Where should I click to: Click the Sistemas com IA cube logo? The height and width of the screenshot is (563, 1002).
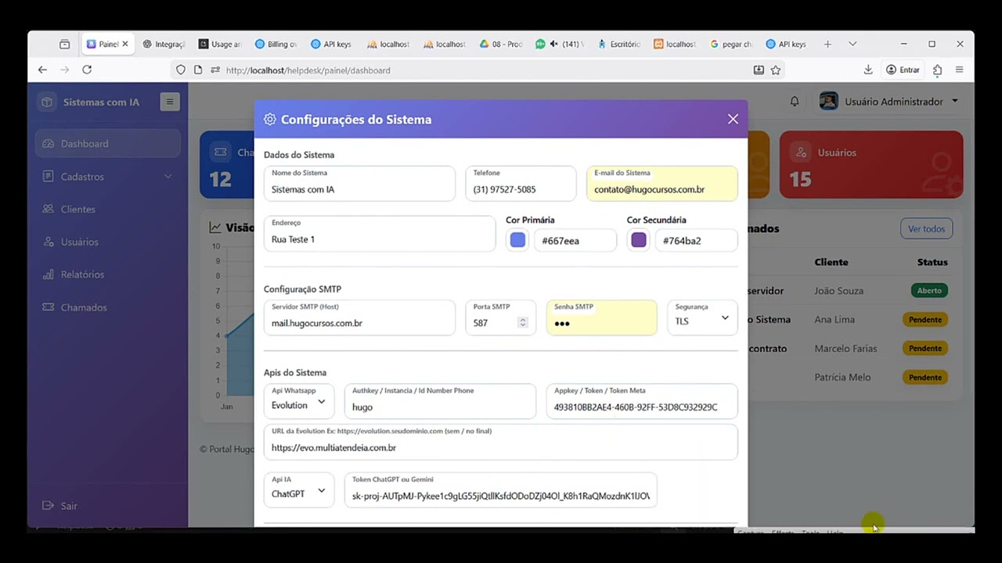pyautogui.click(x=48, y=102)
